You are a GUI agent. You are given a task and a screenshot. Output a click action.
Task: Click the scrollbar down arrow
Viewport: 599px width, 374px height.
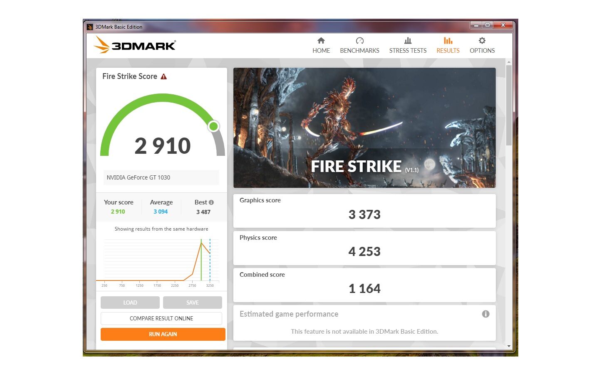[509, 346]
